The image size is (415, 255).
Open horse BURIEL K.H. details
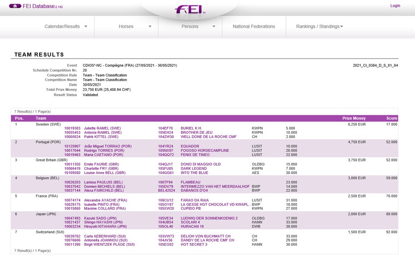(191, 128)
